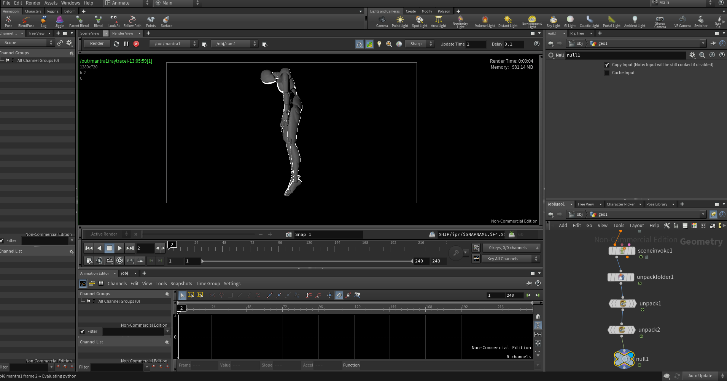Enable the Cache Input checkbox
Viewport: 727px width, 381px height.
pos(607,73)
